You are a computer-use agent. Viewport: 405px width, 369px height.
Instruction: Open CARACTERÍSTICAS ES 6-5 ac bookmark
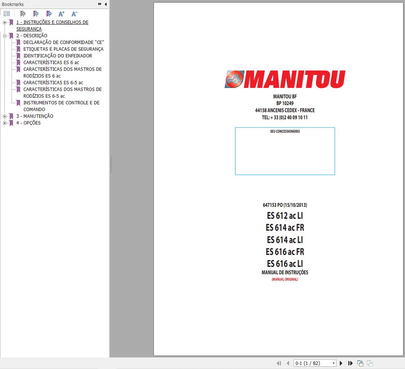pos(53,83)
